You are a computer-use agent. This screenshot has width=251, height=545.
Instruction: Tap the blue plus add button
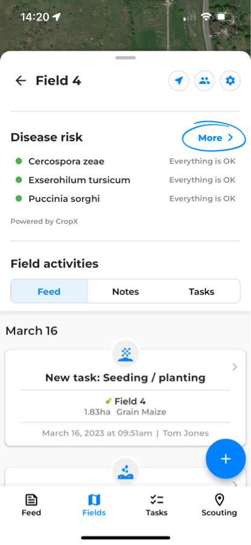pos(226,459)
